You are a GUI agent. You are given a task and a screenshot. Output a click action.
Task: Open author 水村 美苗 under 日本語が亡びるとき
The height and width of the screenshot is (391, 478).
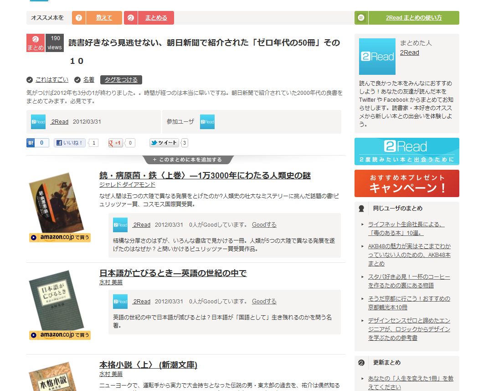(111, 282)
